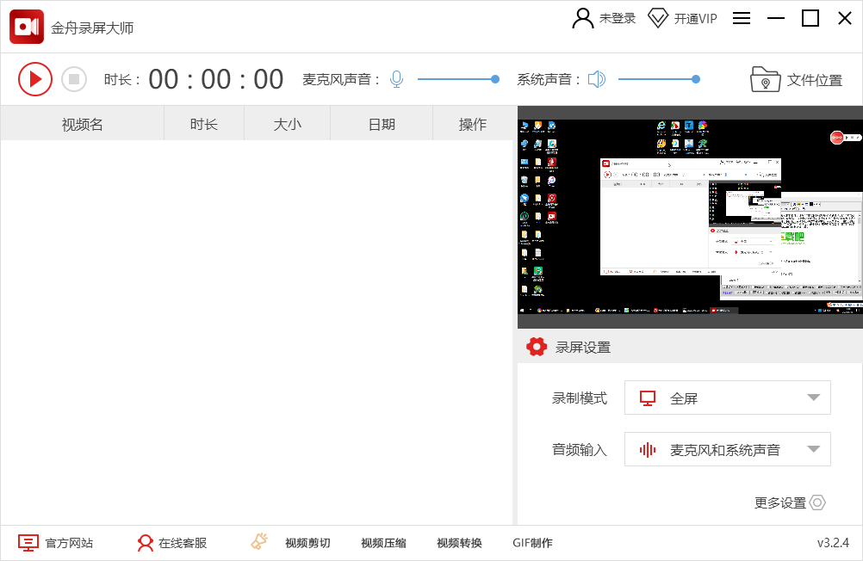Click the 官方网站 monitor icon
The width and height of the screenshot is (863, 561).
(28, 543)
